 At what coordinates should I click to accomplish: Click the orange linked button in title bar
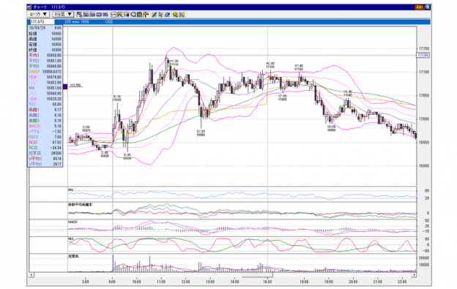[x=419, y=7]
